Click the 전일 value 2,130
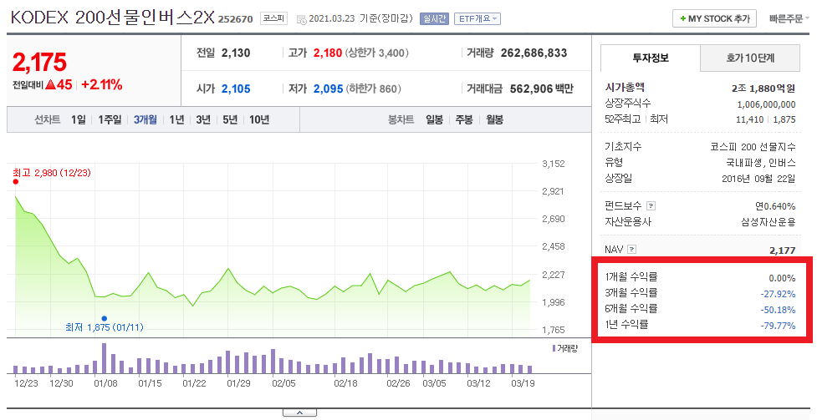817x420 pixels. pyautogui.click(x=236, y=53)
